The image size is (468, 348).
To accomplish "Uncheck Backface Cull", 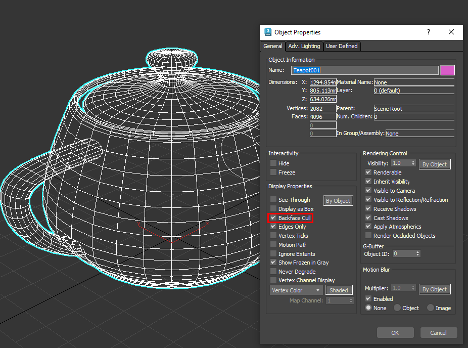I will (273, 218).
